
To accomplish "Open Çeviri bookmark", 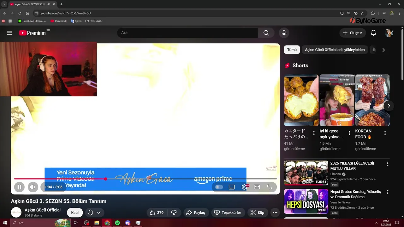I will tap(76, 21).
